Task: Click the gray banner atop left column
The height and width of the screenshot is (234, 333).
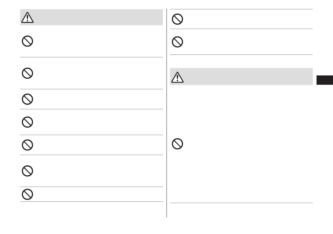Action: [97, 17]
